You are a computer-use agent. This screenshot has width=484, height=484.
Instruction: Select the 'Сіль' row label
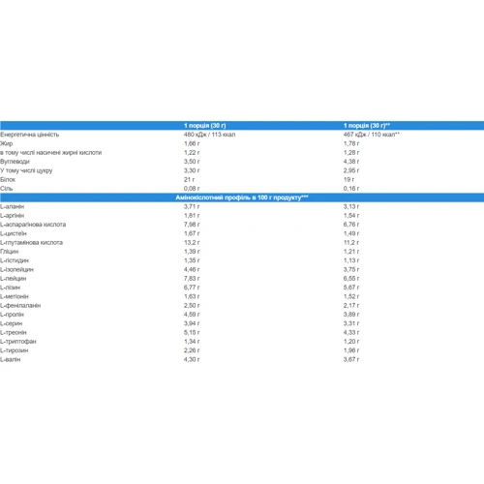7,189
